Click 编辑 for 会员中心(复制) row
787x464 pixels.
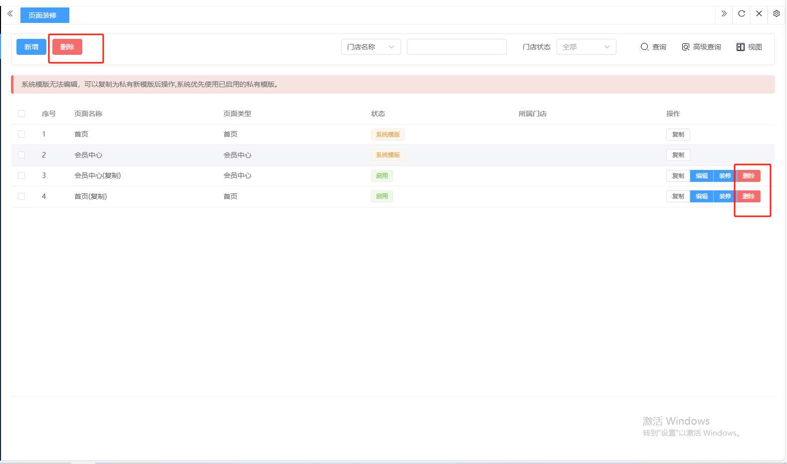702,176
